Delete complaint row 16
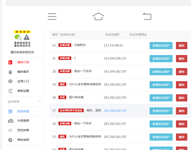This screenshot has width=193, height=150. pyautogui.click(x=181, y=124)
